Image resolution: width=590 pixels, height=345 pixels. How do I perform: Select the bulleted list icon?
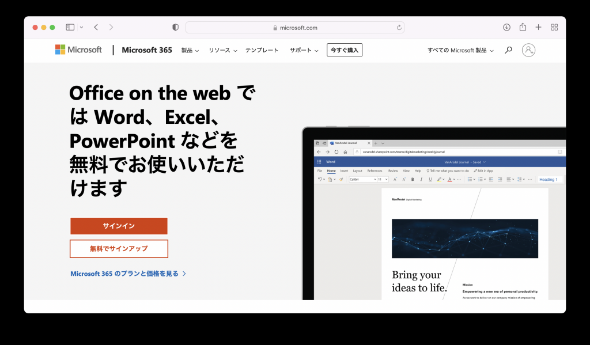click(470, 179)
